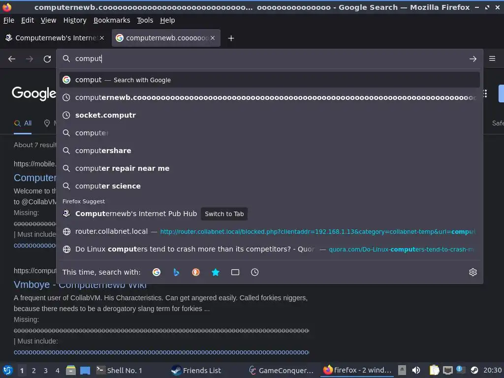Switch to GameConqueror window in taskbar

(282, 370)
